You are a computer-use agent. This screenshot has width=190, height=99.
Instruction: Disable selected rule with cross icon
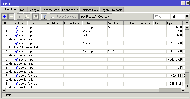coord(27,17)
